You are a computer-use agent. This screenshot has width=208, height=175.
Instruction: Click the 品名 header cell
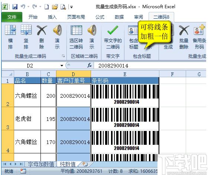click(27, 81)
